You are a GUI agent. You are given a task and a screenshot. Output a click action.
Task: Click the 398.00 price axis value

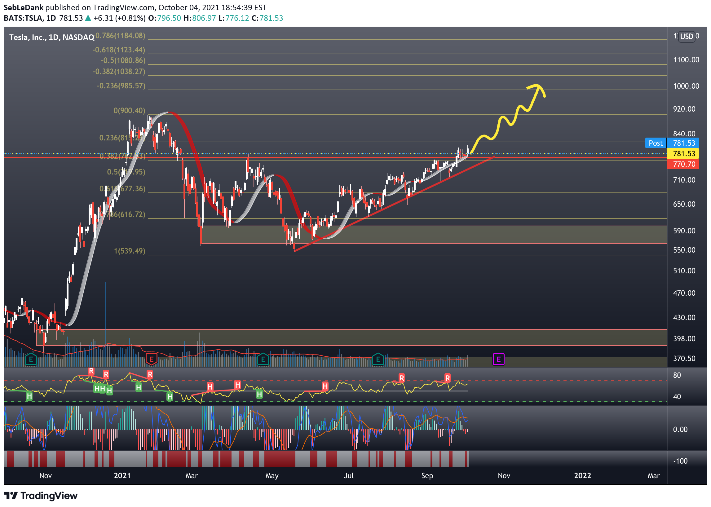coord(684,339)
